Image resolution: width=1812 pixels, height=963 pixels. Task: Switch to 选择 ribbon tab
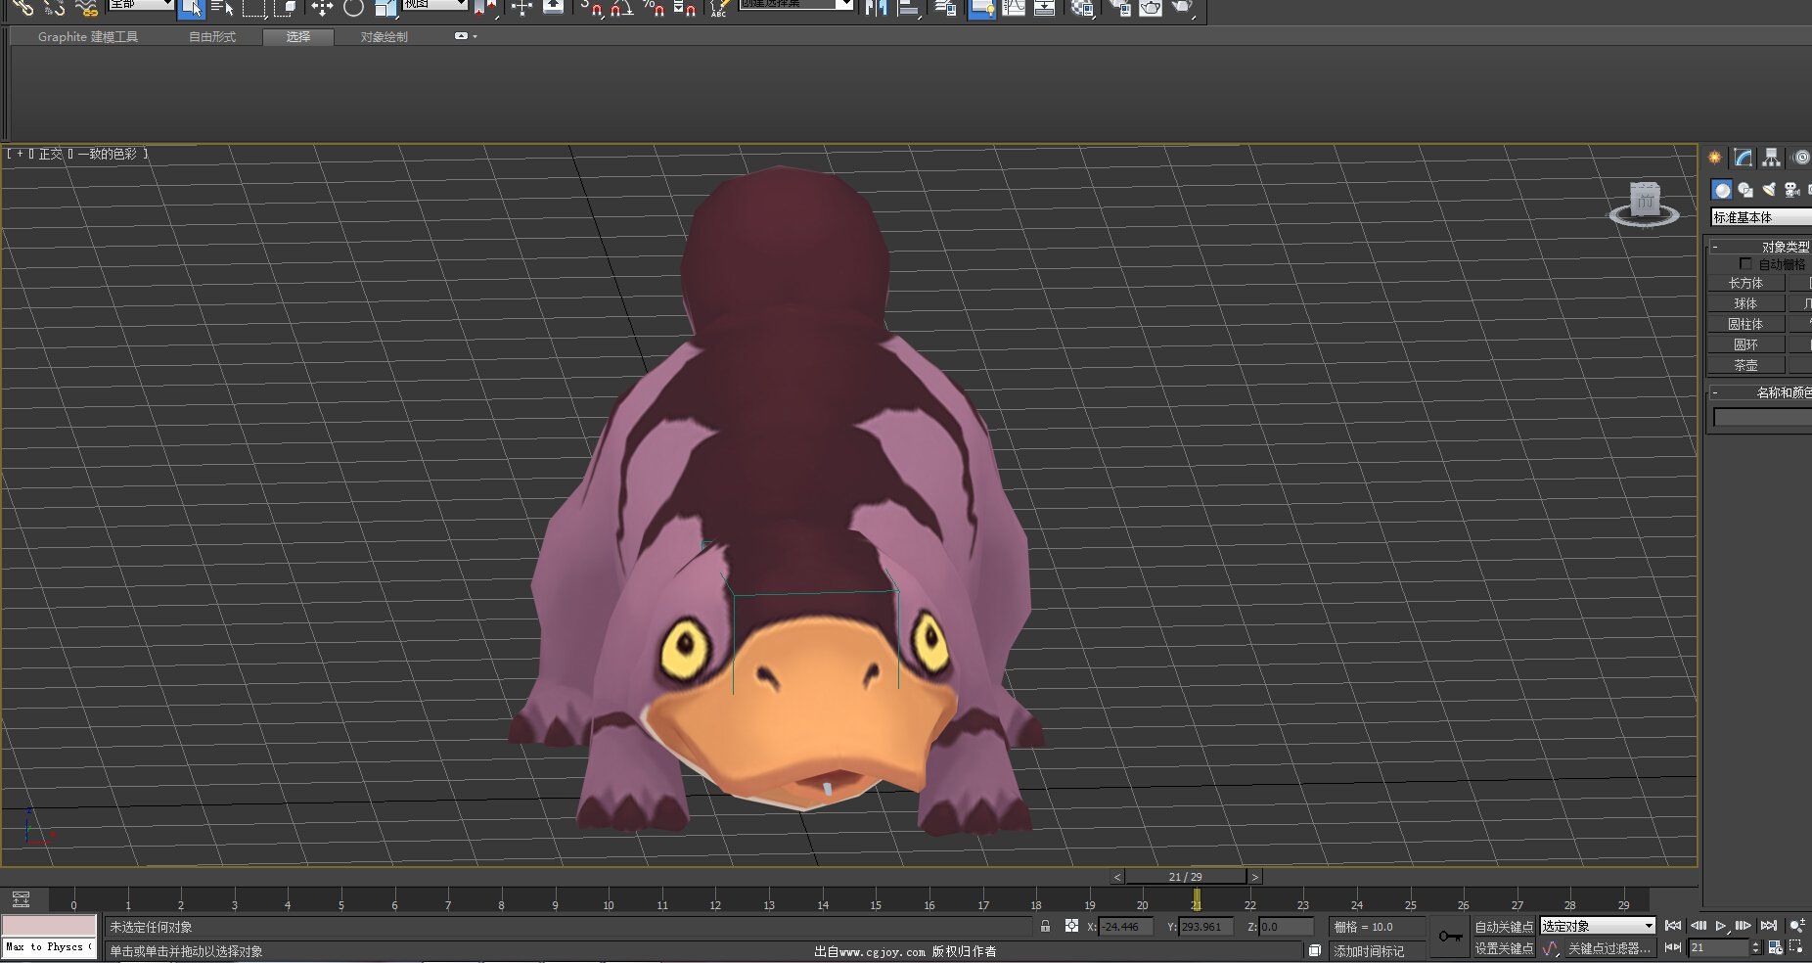(298, 37)
